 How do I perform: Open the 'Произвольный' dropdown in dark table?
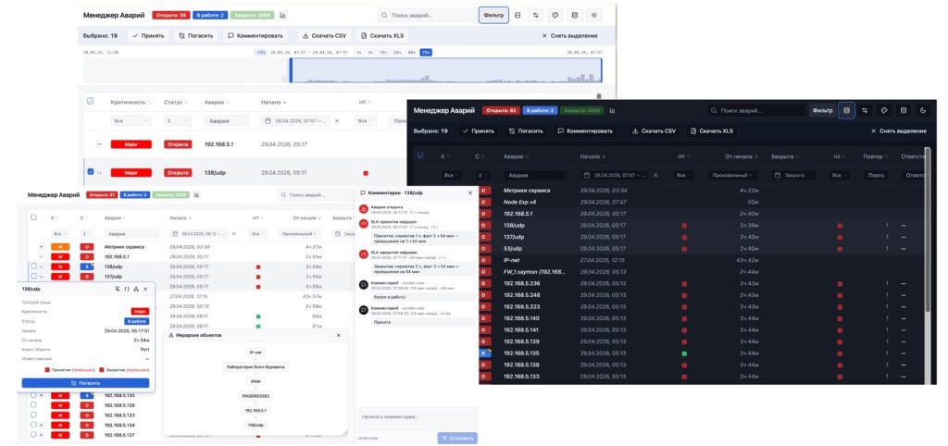736,174
